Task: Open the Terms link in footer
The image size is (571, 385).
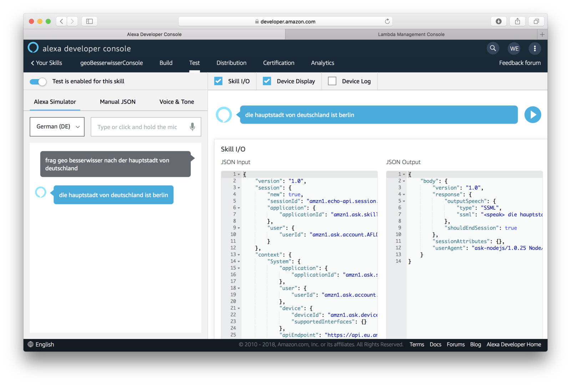Action: pos(417,344)
